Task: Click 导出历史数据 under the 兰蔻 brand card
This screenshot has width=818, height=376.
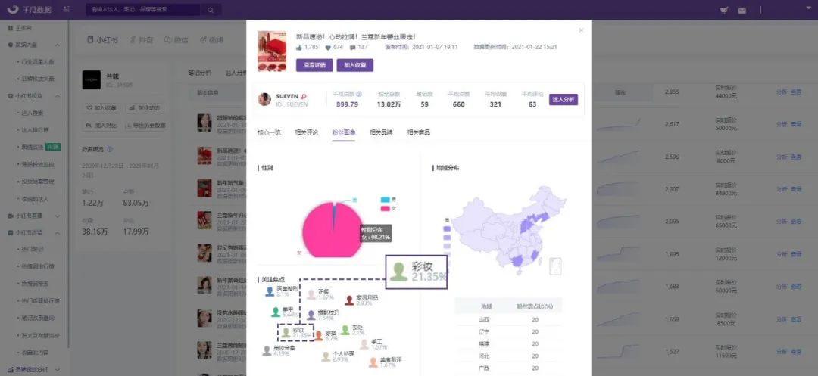Action: click(145, 125)
